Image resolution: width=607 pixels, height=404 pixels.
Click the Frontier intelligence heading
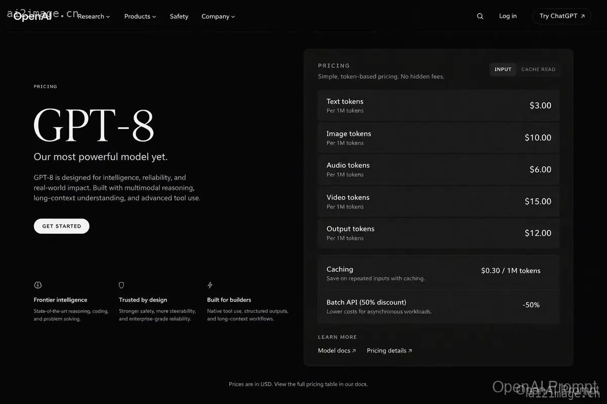click(x=61, y=300)
